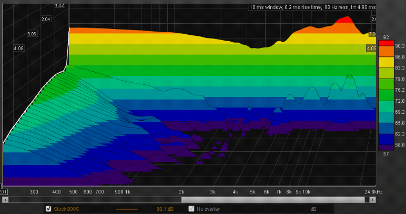This screenshot has width=406, height=214.
Task: Click the orange 86.8 legend color band
Action: [386, 52]
